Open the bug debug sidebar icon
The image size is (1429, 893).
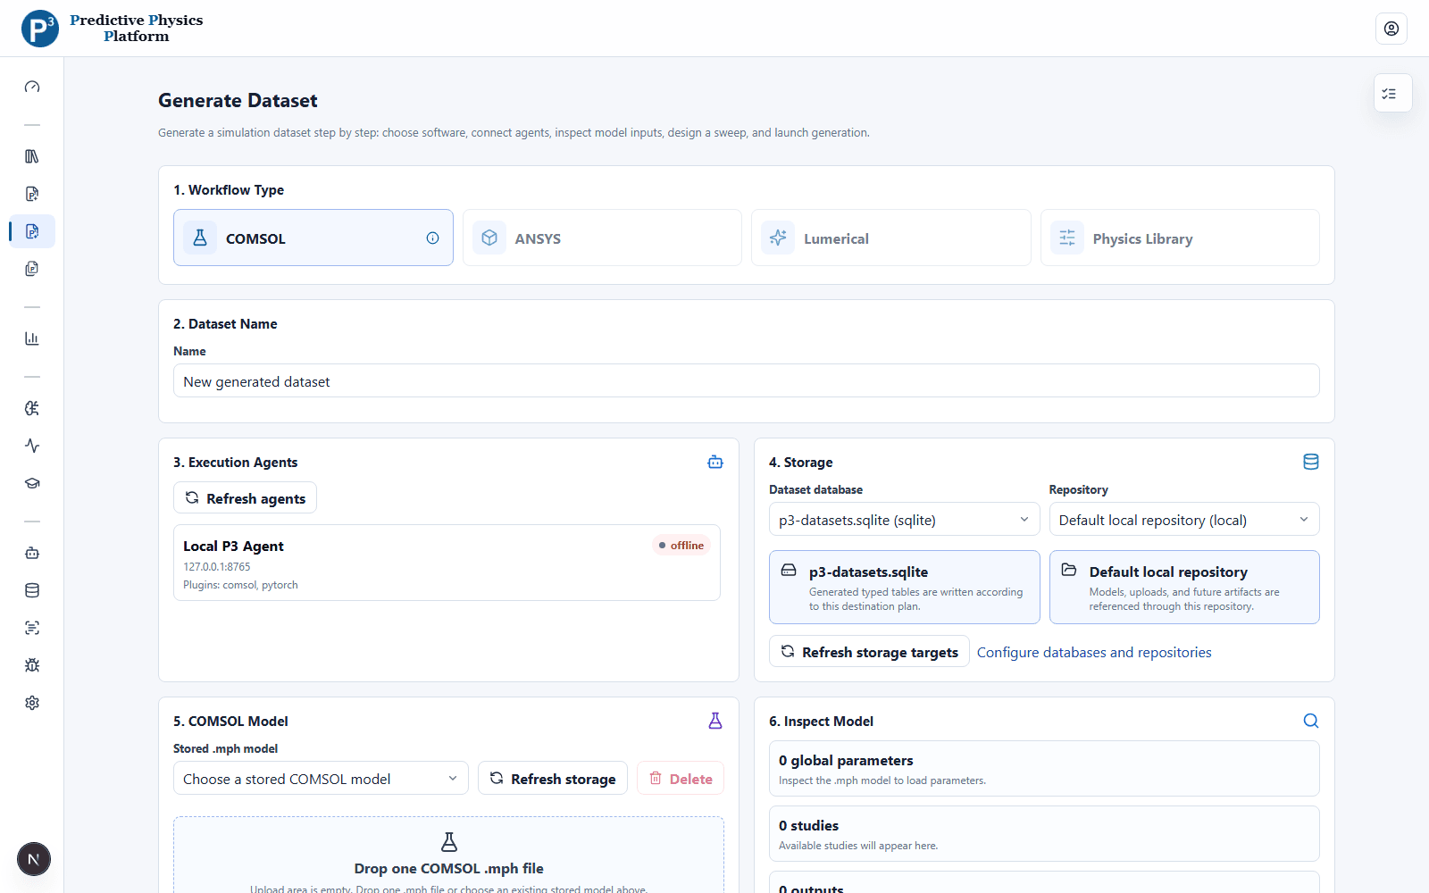click(x=32, y=665)
